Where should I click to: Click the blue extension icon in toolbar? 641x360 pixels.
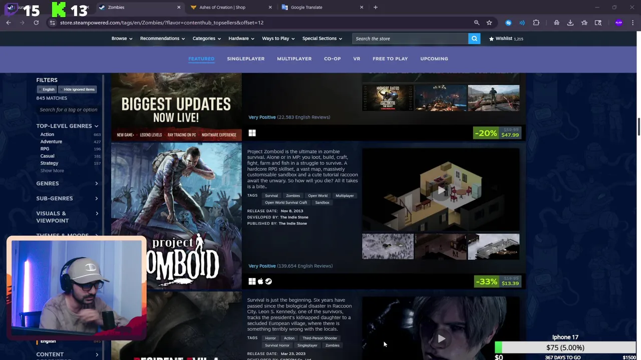click(508, 22)
